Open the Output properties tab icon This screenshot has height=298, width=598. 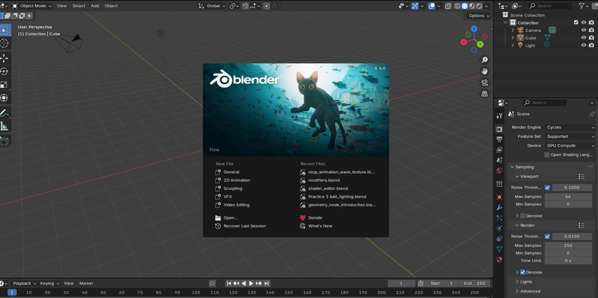[x=499, y=139]
